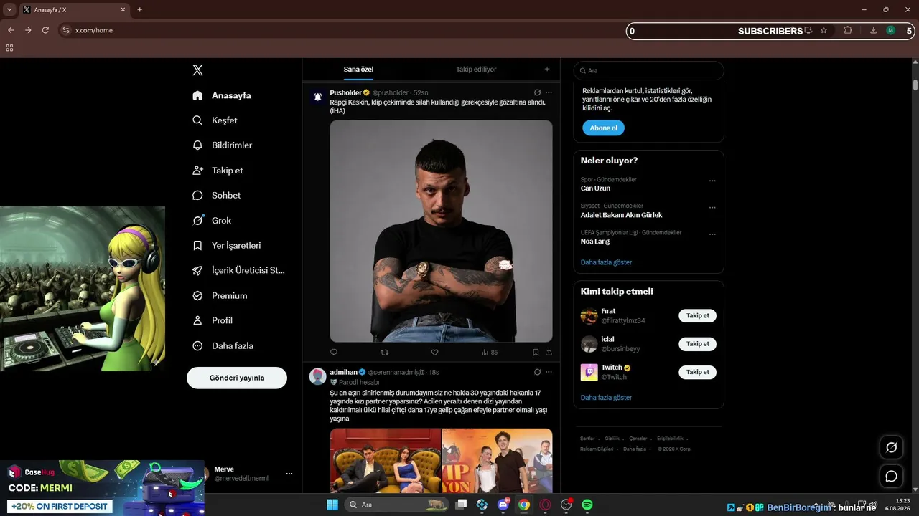Launch Grok from the left sidebar
Viewport: 919px width, 516px height.
pos(212,221)
